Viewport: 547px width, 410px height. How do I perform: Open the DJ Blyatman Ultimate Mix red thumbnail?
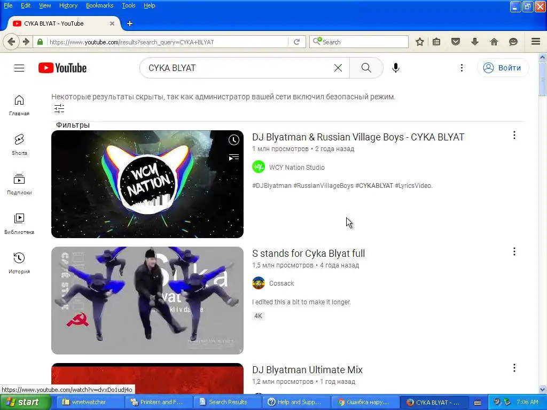coord(147,379)
